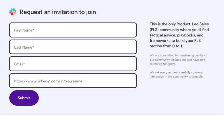The image size is (224, 115).
Task: Click the 'Last Name*' placeholder label
Action: (x=24, y=47)
